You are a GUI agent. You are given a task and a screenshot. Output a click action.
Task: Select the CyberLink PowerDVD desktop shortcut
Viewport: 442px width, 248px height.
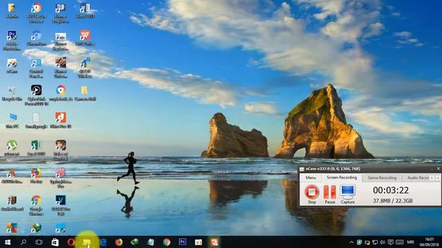tap(37, 95)
